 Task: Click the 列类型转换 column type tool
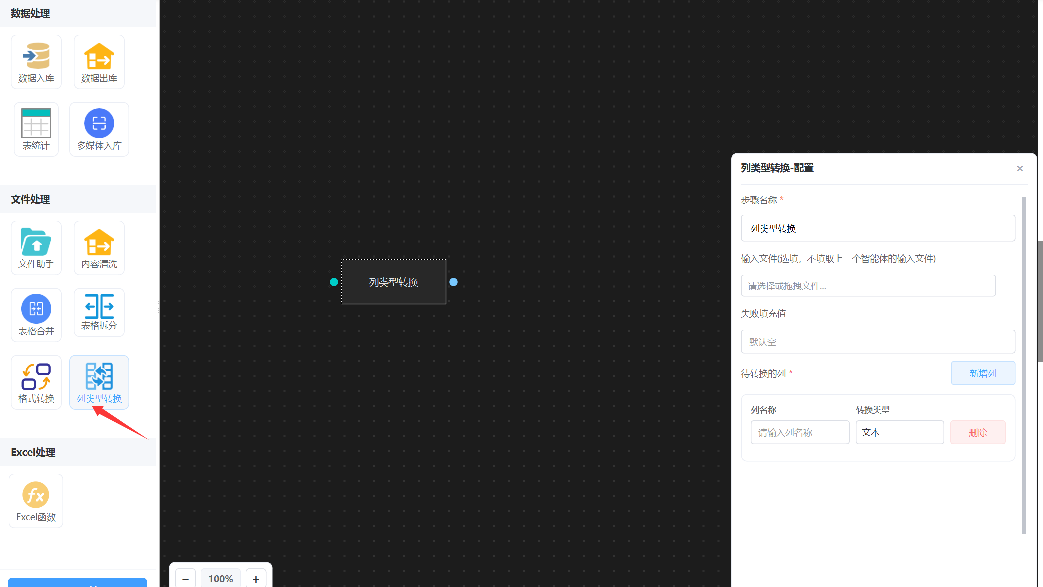(99, 382)
